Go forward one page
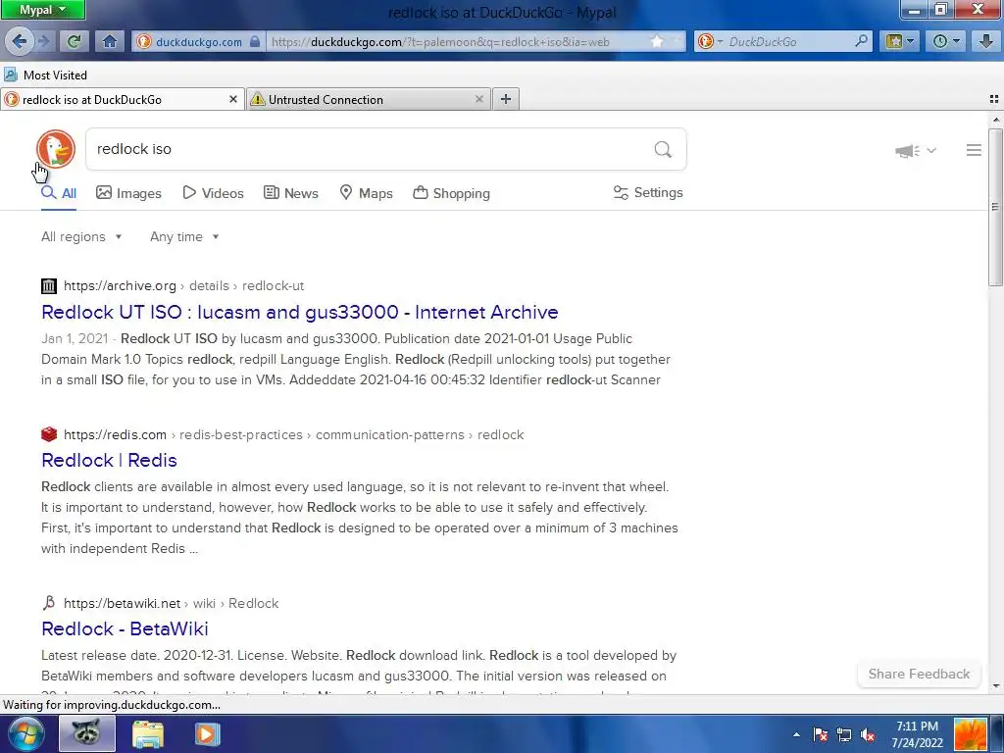The width and height of the screenshot is (1004, 753). click(43, 41)
